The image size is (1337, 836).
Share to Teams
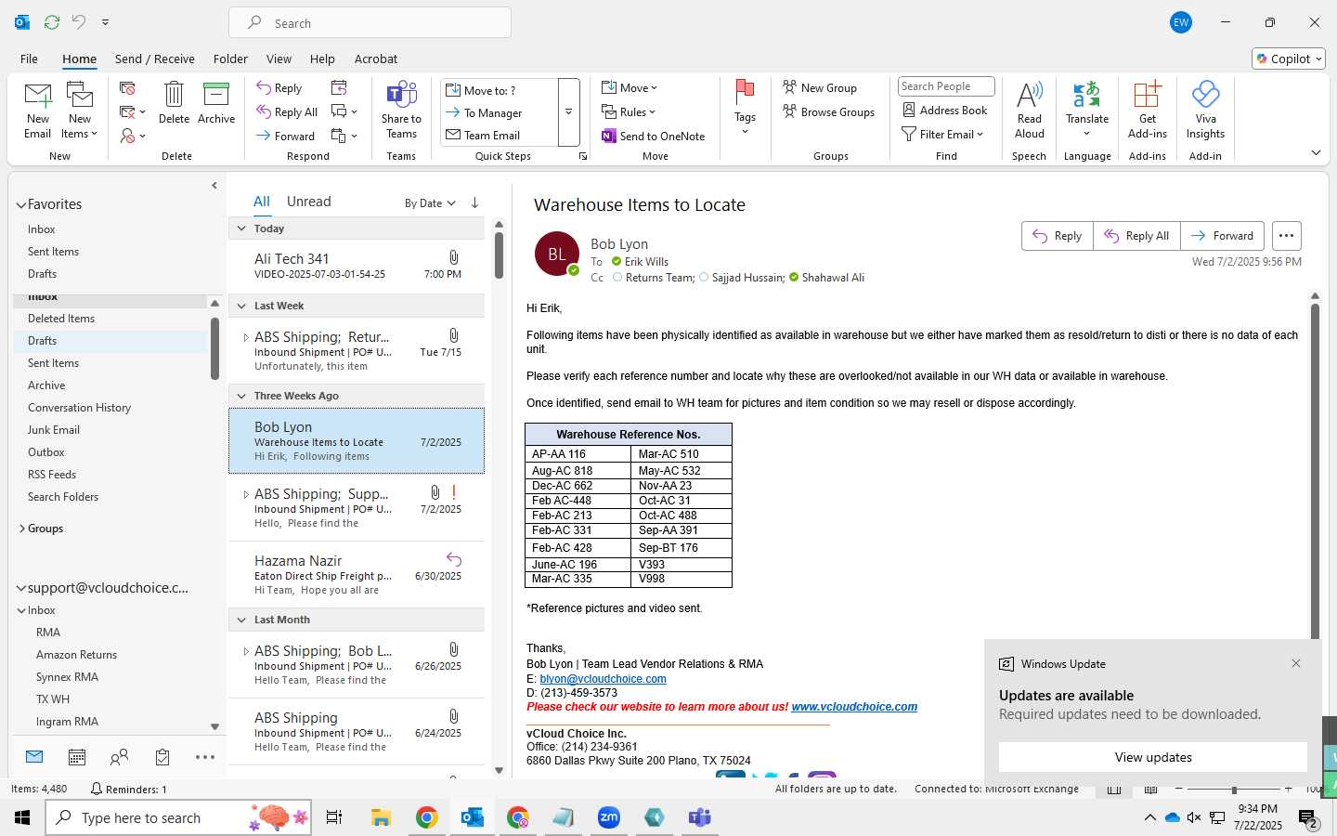pyautogui.click(x=401, y=111)
